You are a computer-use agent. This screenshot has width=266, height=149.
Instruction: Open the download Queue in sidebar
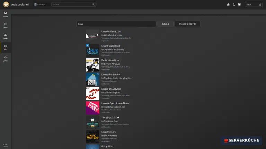click(x=6, y=59)
